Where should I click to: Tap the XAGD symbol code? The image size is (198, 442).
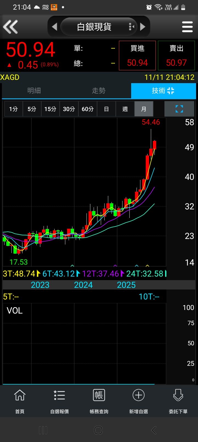tap(10, 77)
